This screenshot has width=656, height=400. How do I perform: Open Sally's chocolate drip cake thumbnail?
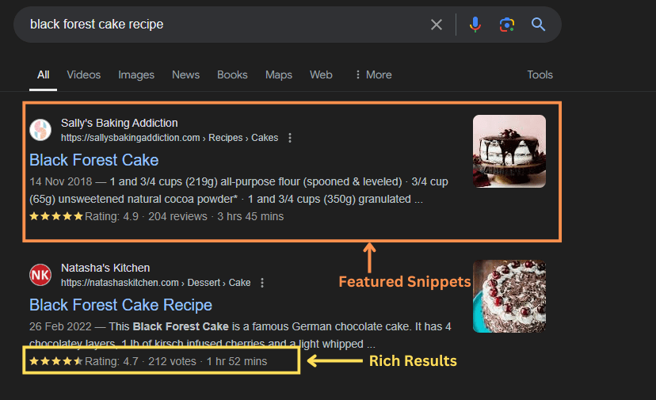pos(509,151)
